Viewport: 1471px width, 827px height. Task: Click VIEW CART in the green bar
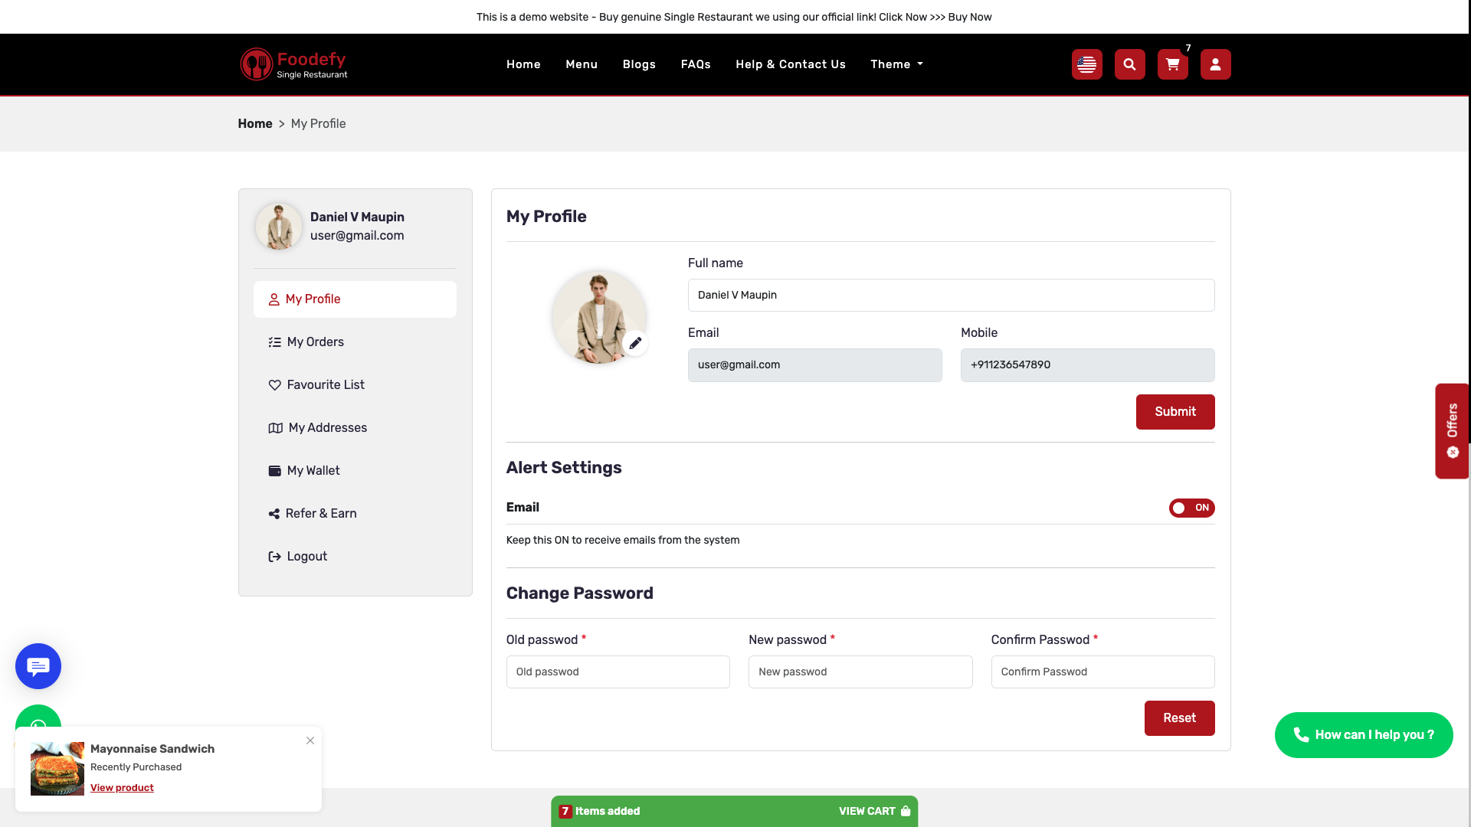pos(867,811)
